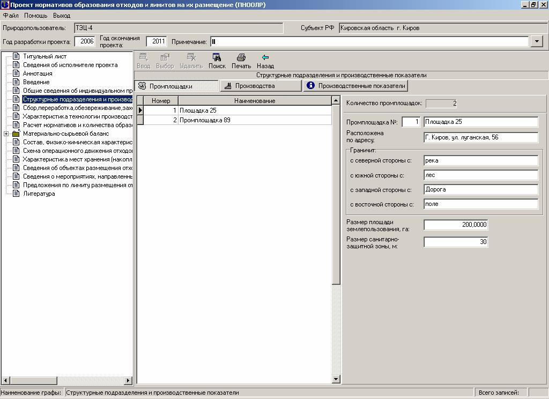This screenshot has height=399, width=549.
Task: Select the Аннотация tree item
Action: click(x=38, y=73)
